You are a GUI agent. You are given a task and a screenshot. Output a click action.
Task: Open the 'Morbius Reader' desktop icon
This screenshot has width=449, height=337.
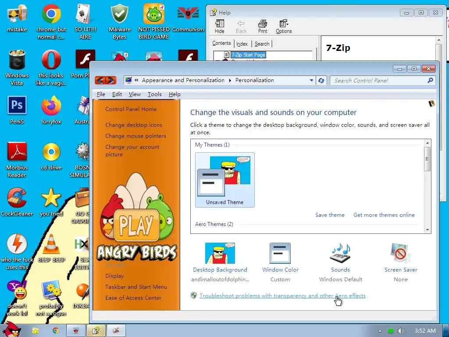[x=17, y=160]
